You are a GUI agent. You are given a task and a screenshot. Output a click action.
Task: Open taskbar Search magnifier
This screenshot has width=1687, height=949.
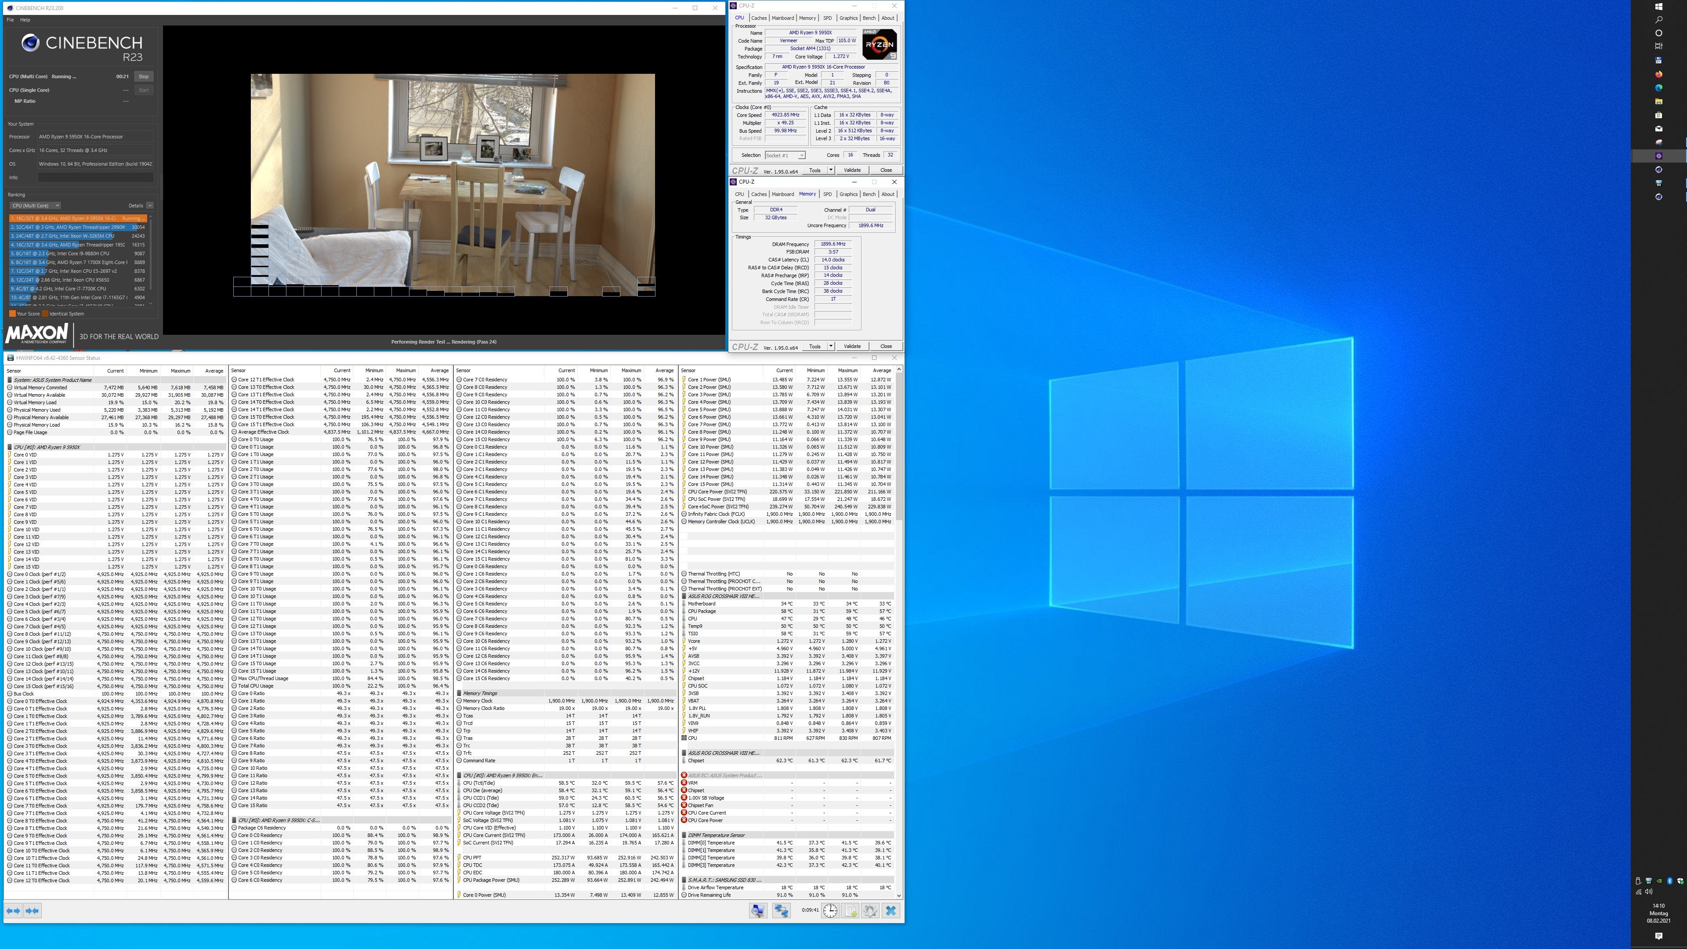1659,20
